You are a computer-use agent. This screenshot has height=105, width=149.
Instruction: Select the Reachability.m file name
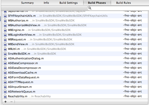tap(17, 96)
